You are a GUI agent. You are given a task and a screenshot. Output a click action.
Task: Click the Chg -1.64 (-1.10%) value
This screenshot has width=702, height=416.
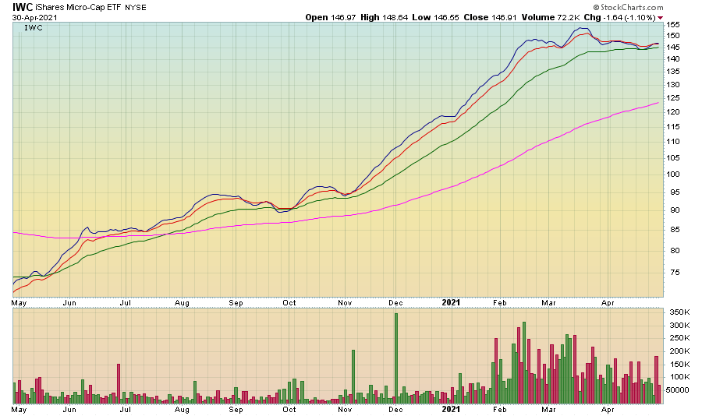pyautogui.click(x=619, y=17)
